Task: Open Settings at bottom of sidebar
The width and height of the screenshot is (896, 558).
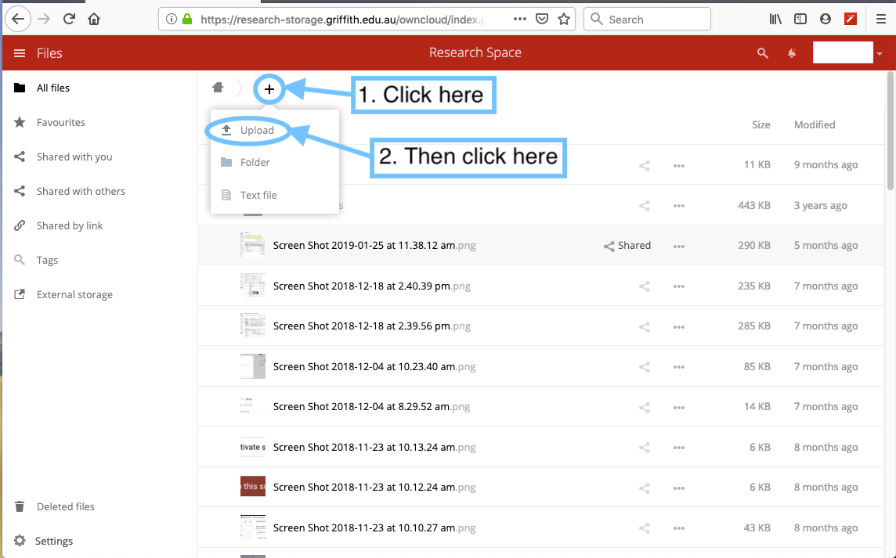Action: (54, 541)
